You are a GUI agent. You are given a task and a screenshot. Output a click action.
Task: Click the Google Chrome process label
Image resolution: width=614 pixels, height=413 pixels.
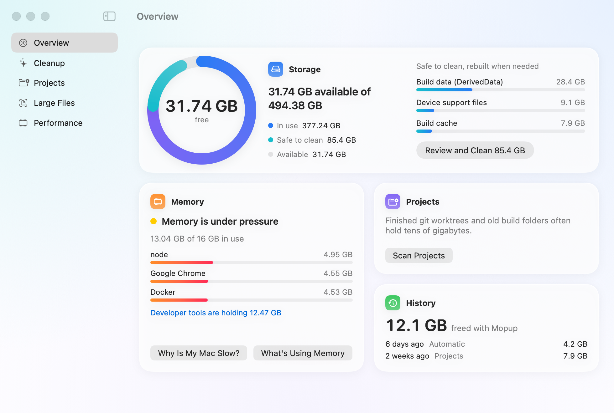point(178,273)
